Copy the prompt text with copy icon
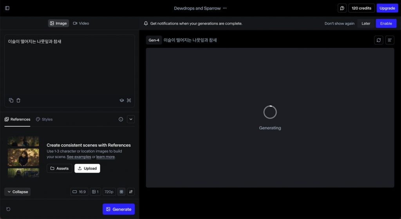The image size is (401, 219). pos(11,101)
